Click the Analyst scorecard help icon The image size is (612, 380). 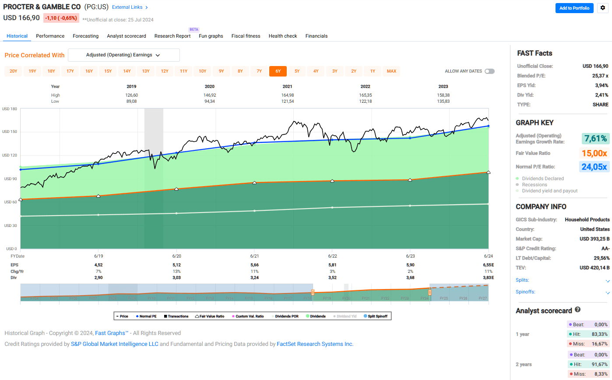(577, 310)
